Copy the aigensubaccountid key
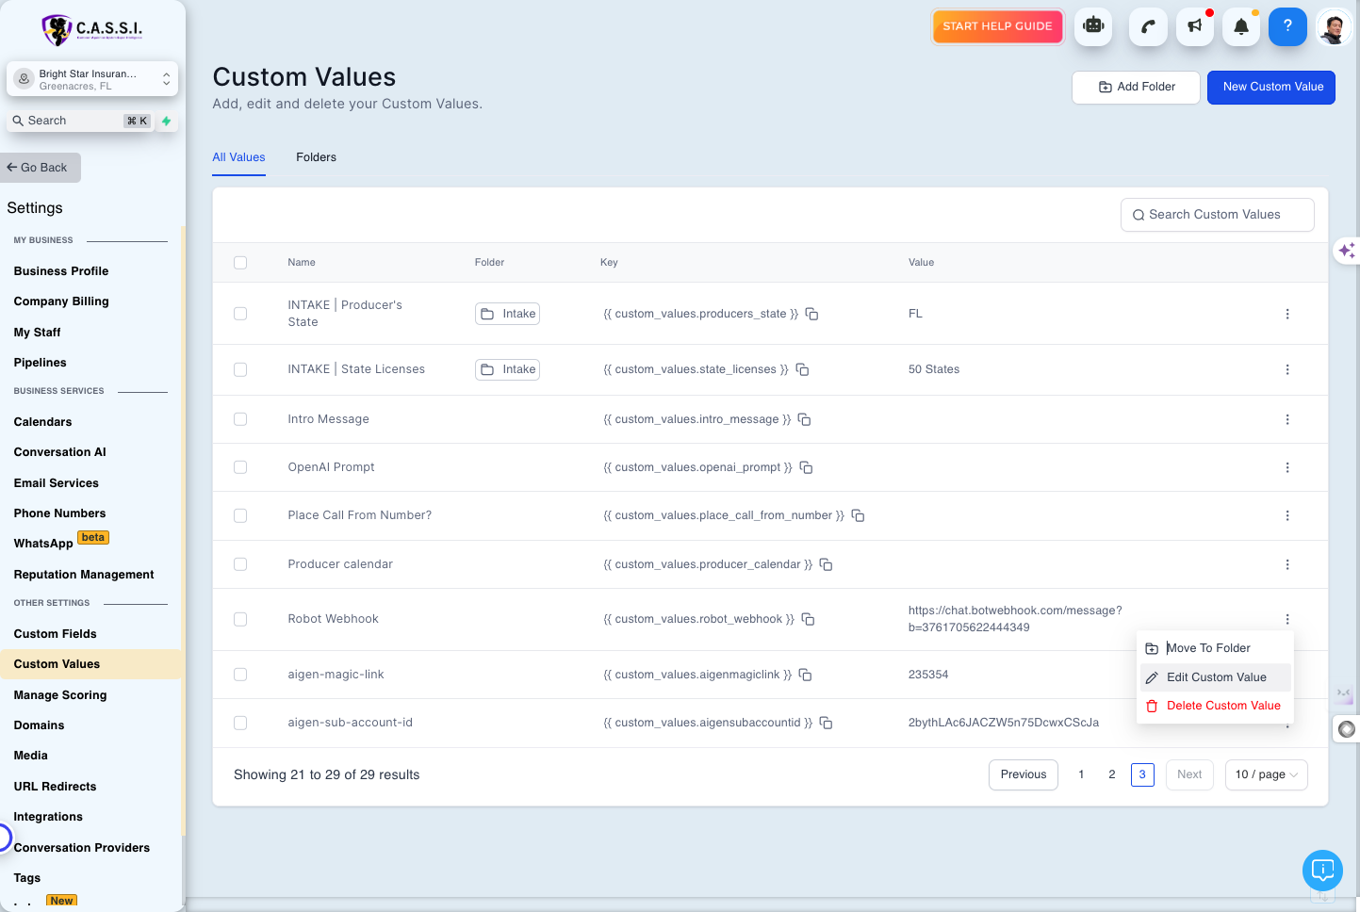 tap(826, 723)
